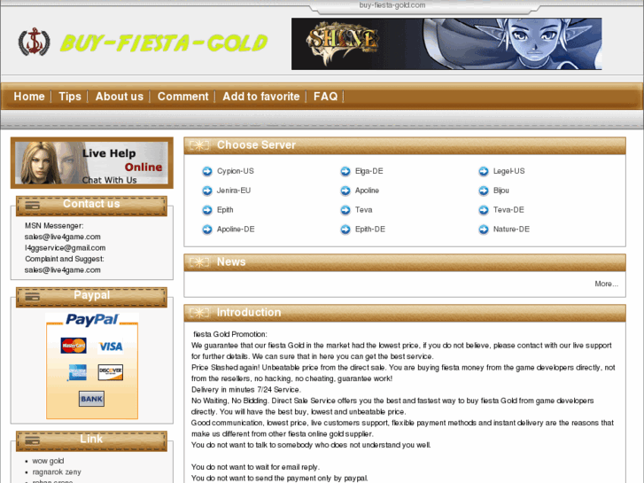Click l4ggservice@gmail.com contact address
Image resolution: width=644 pixels, height=483 pixels.
click(x=65, y=248)
